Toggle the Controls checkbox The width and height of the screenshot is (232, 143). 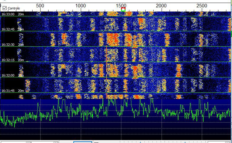pos(4,8)
